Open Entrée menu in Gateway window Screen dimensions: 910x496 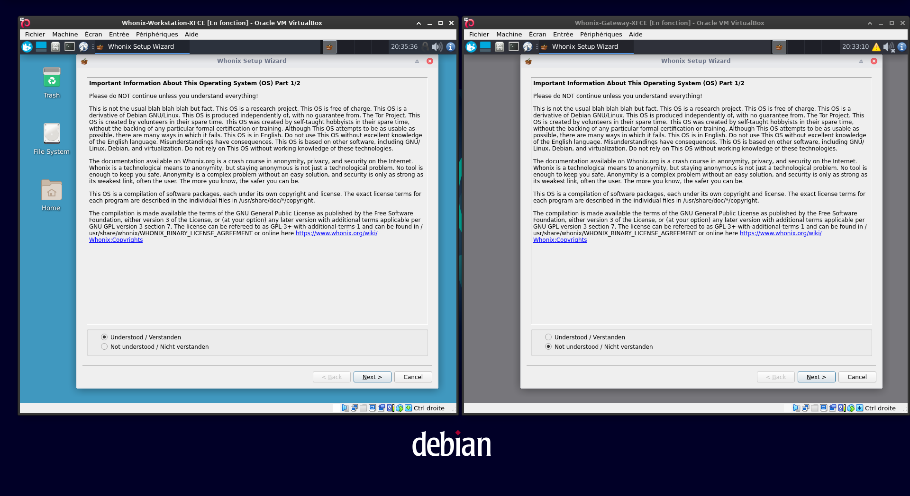coord(563,34)
